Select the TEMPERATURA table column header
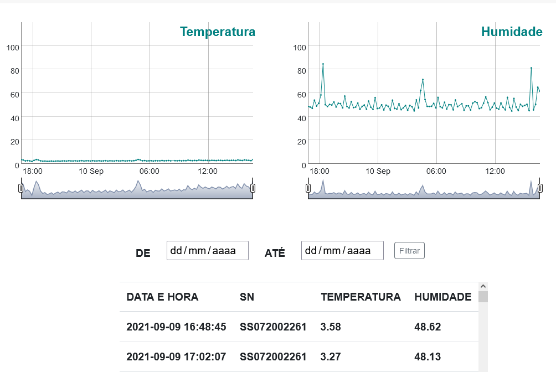556x372 pixels. tap(361, 297)
